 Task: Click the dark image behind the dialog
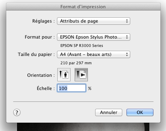tap(83, 127)
